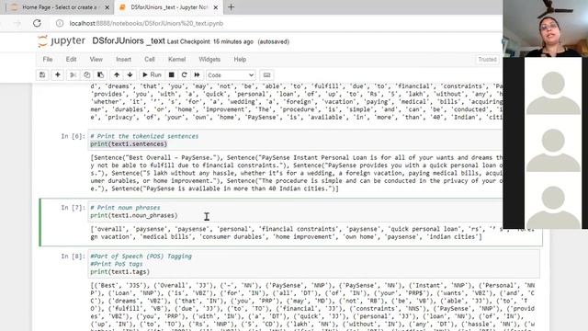Click the '#Part of Speech (POS) Tagging' comment
This screenshot has width=588, height=331.
point(141,257)
